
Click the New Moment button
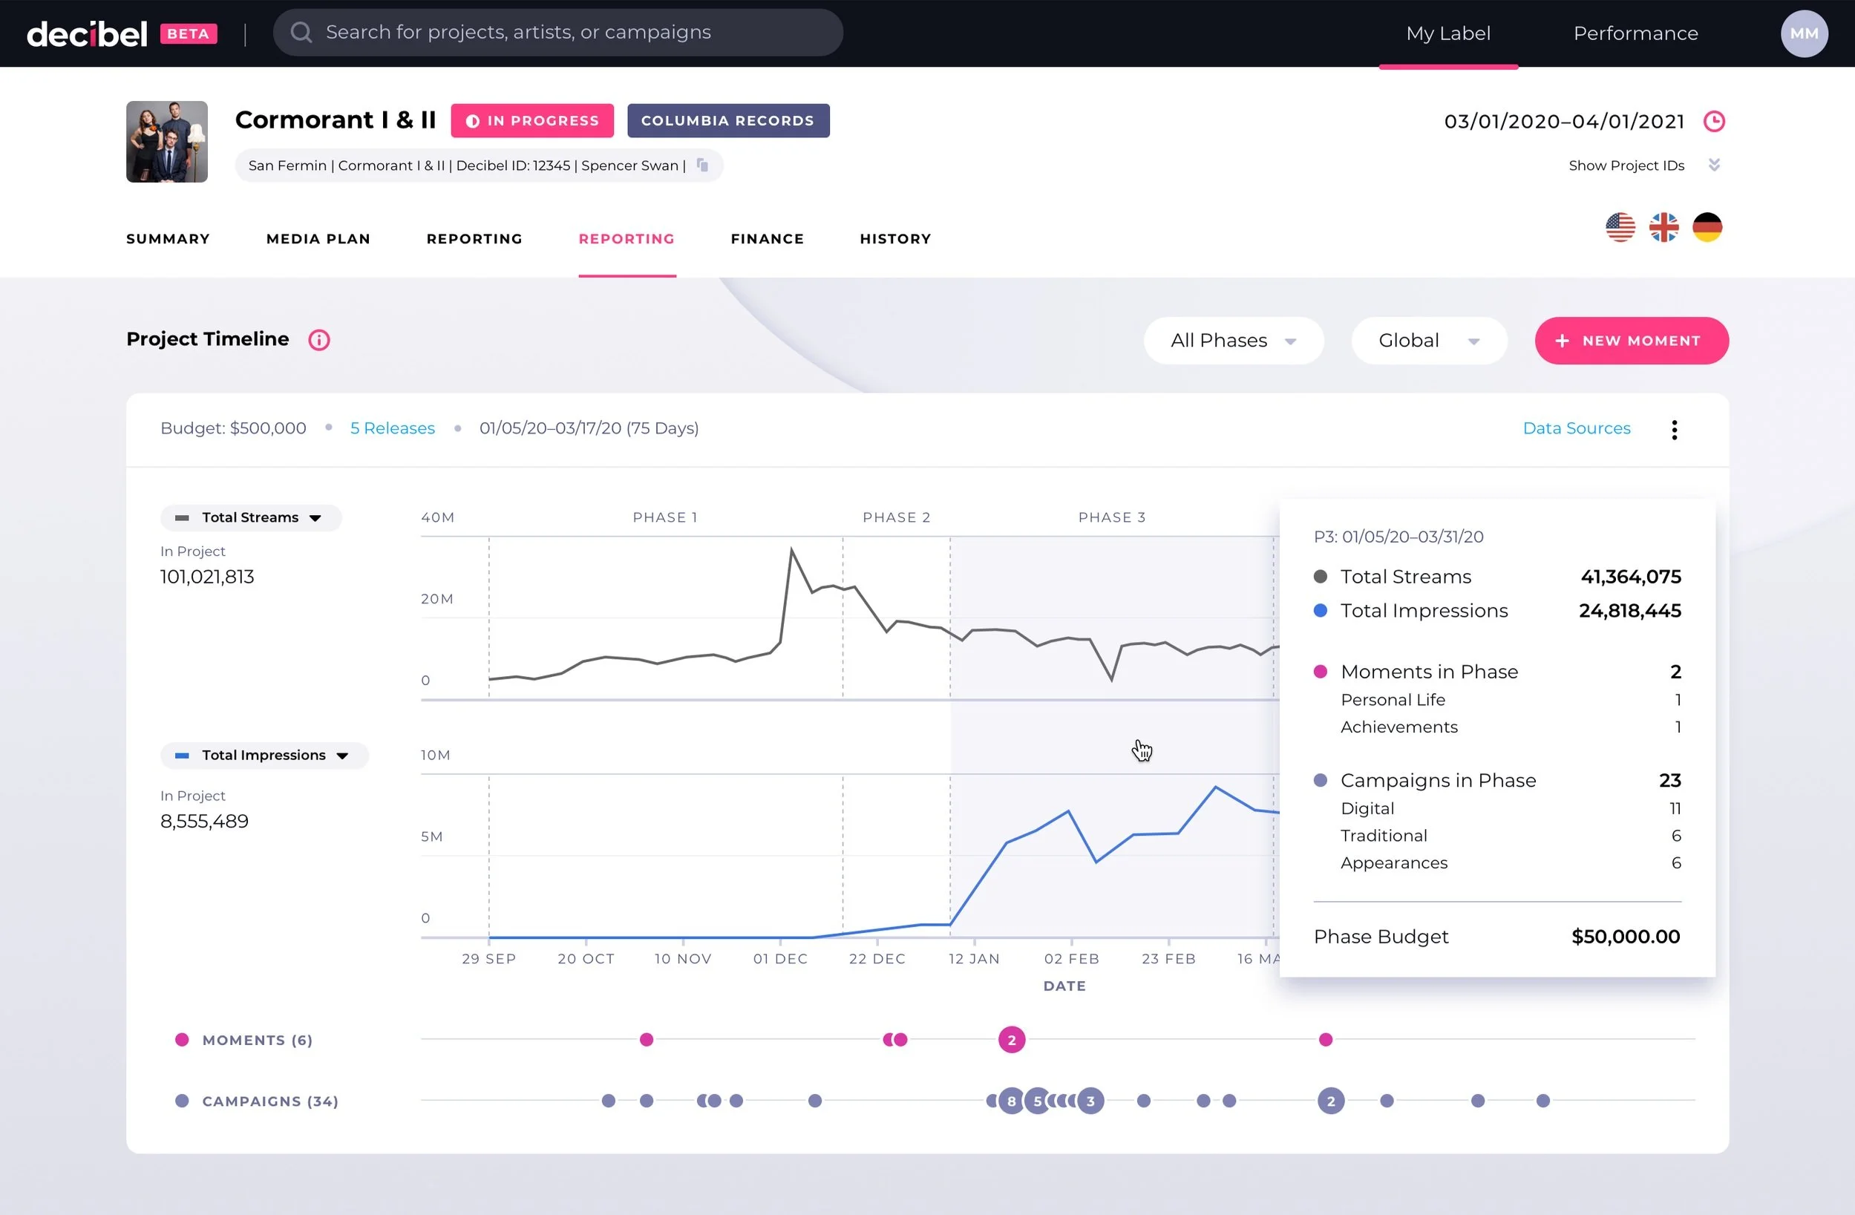(1632, 341)
